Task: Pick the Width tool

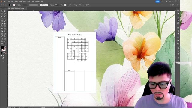Action: [x=2, y=29]
